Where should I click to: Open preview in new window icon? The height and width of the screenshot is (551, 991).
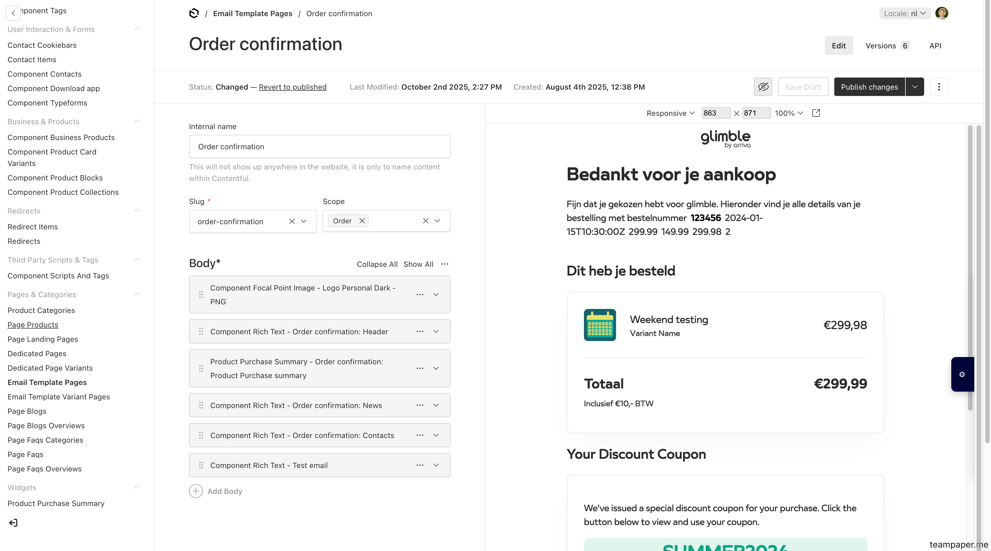816,113
